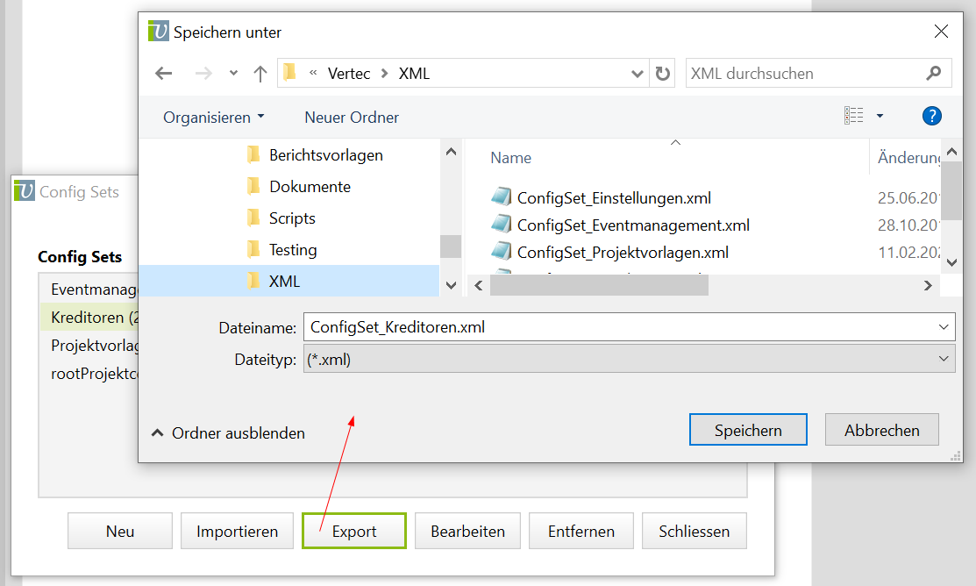Refresh the current folder view
The image size is (976, 586).
(x=663, y=74)
